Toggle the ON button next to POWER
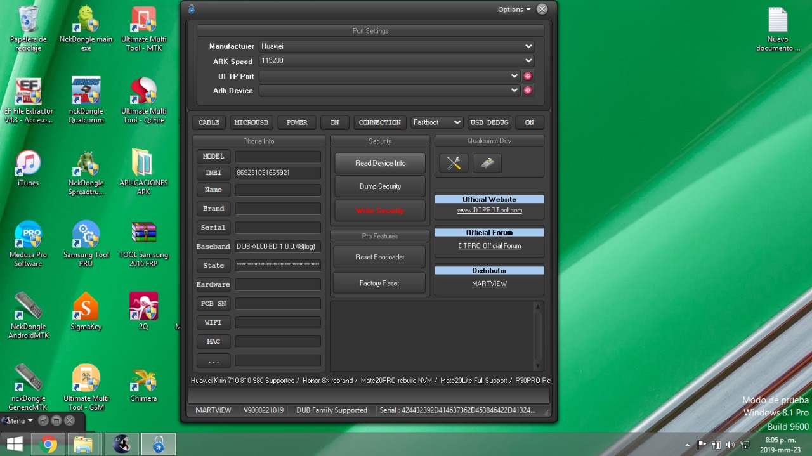This screenshot has width=812, height=456. [x=334, y=122]
